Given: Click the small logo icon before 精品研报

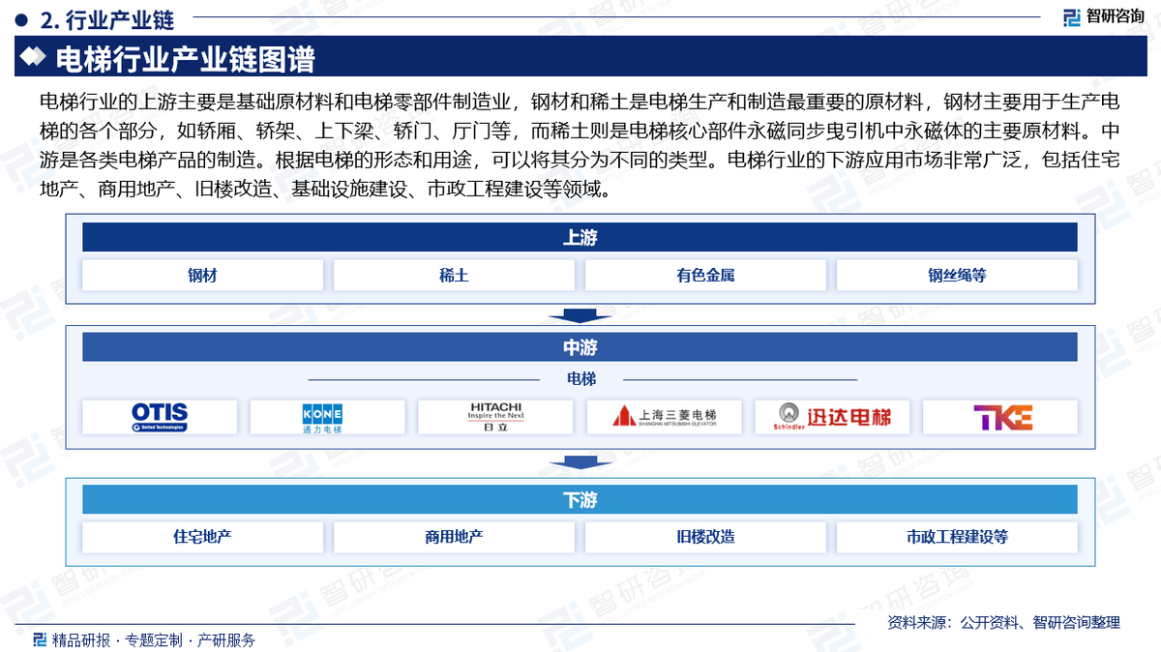Looking at the screenshot, I should pos(40,639).
